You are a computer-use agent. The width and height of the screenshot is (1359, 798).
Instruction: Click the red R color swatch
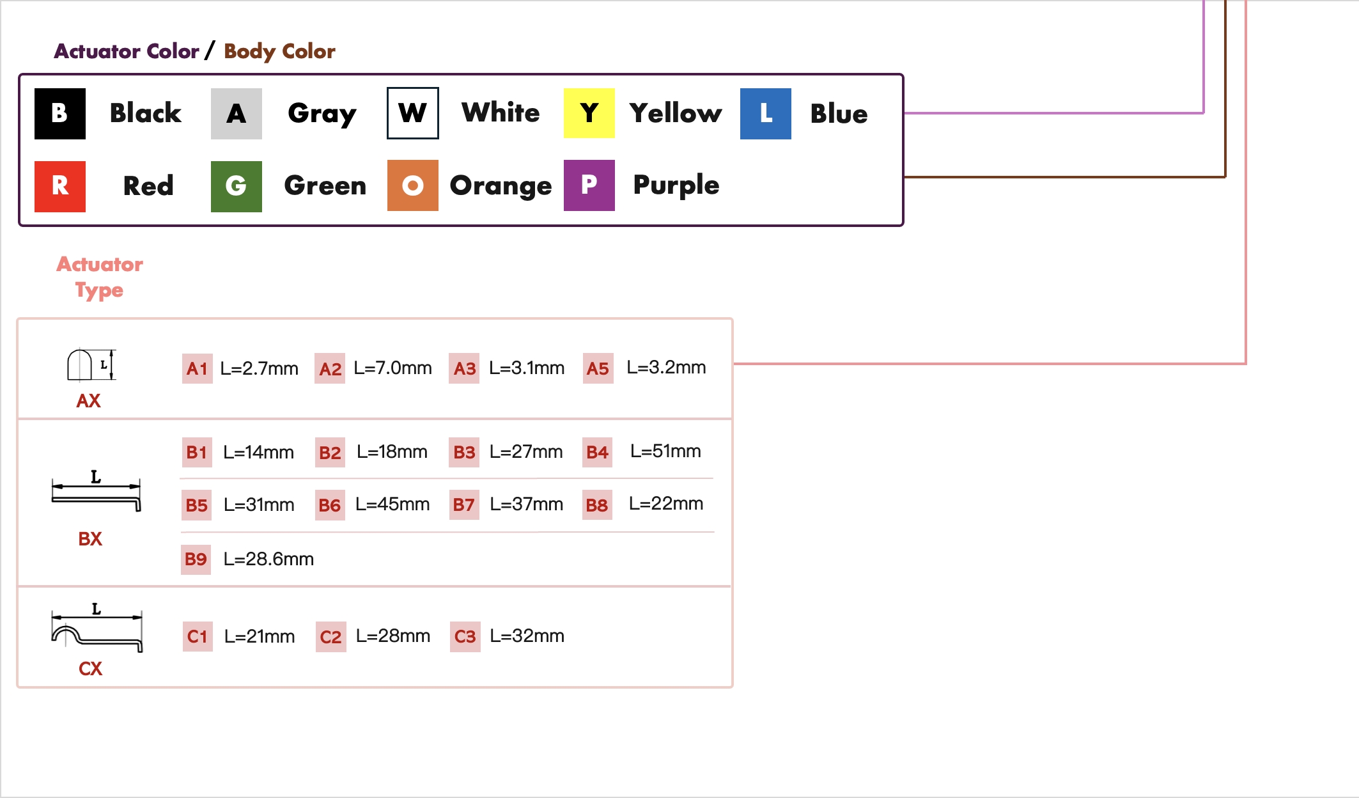[x=60, y=186]
